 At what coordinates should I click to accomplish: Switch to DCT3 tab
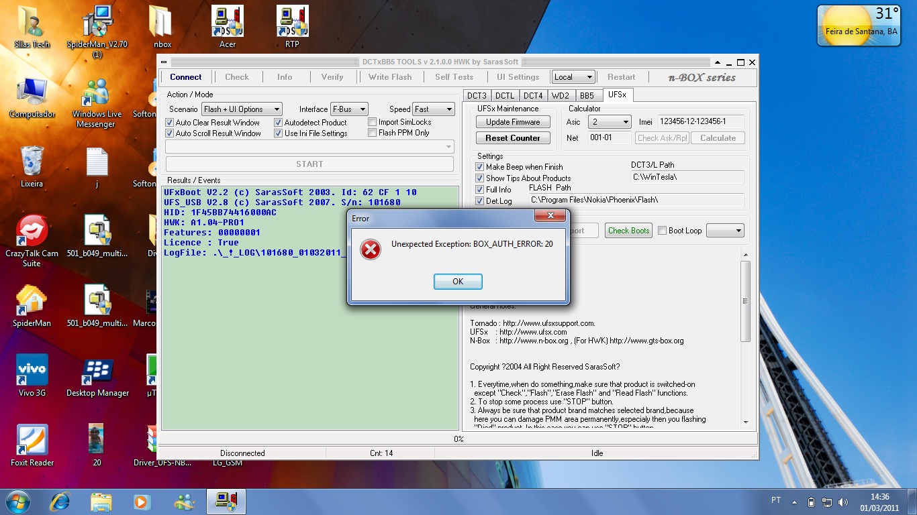pyautogui.click(x=477, y=95)
